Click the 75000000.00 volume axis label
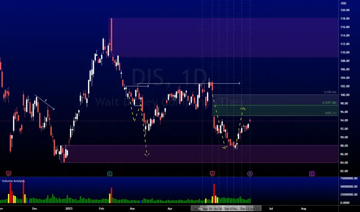 point(349,178)
